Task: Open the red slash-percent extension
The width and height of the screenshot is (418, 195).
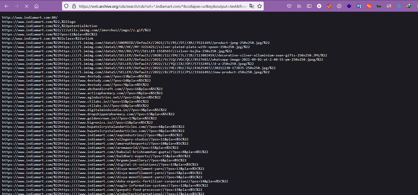Action: [369, 6]
